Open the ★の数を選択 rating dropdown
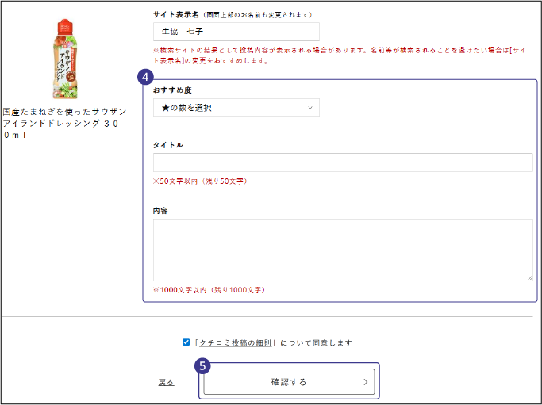The image size is (542, 405). pos(236,108)
